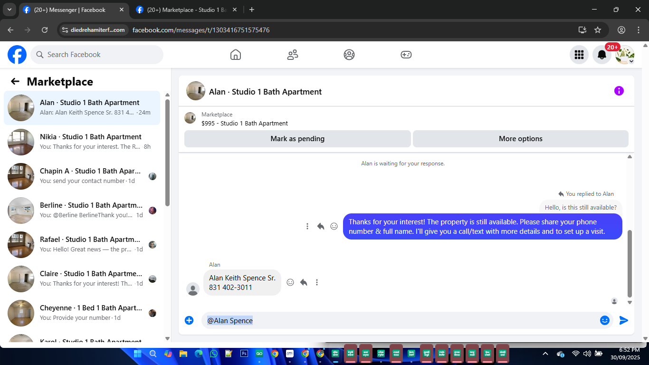The width and height of the screenshot is (649, 365).
Task: Reply to your sent message
Action: tap(321, 226)
